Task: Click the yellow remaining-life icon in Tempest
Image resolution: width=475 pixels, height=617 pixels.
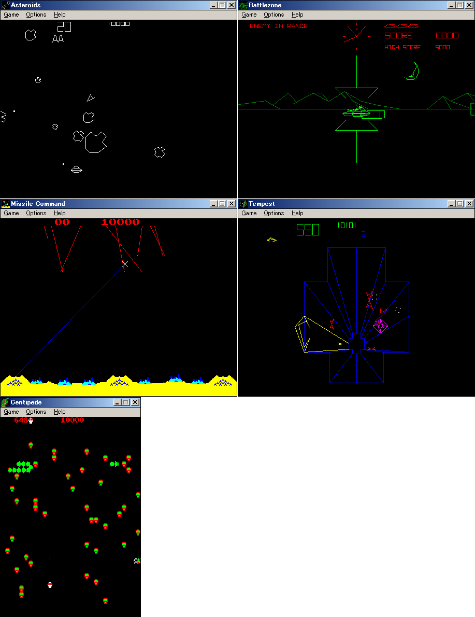Action: 271,240
